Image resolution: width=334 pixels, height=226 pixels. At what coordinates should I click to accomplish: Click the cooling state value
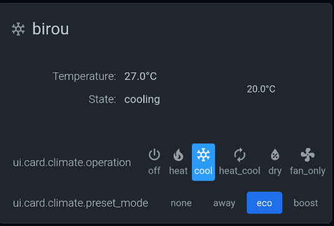[142, 99]
